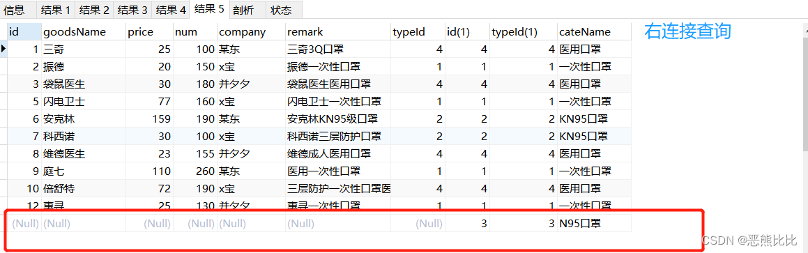
Task: Click the num column header
Action: (x=195, y=32)
